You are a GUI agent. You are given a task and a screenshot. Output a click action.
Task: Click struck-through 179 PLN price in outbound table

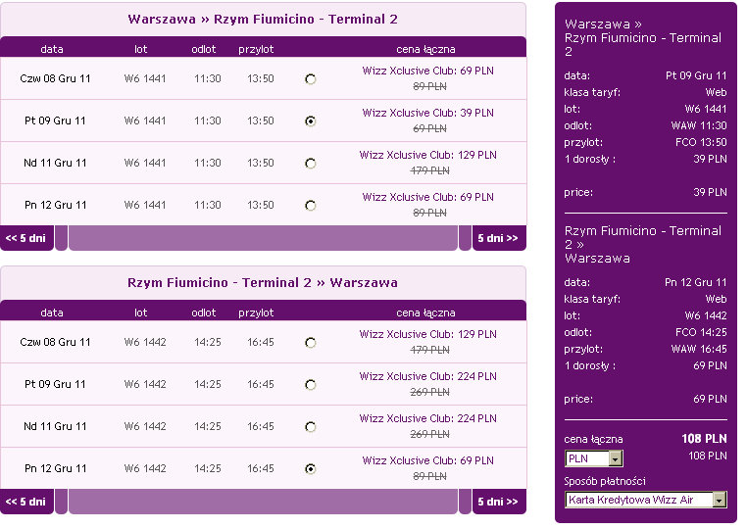click(429, 170)
